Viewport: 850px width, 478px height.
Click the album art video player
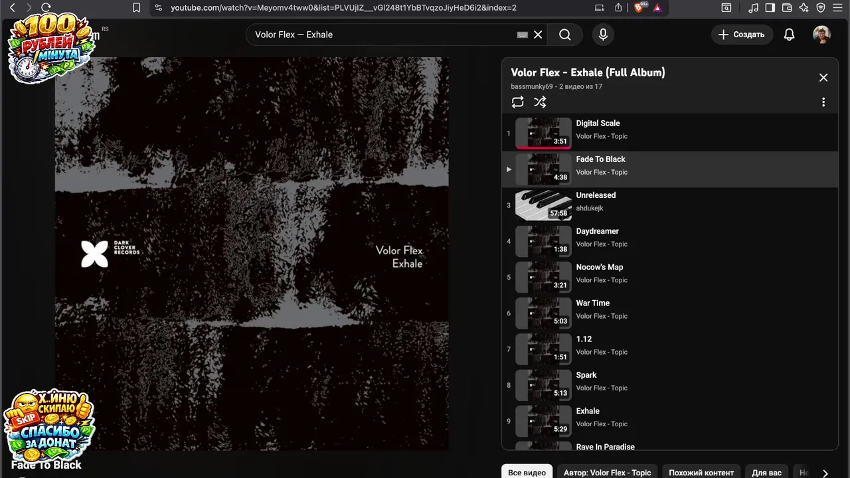(252, 254)
